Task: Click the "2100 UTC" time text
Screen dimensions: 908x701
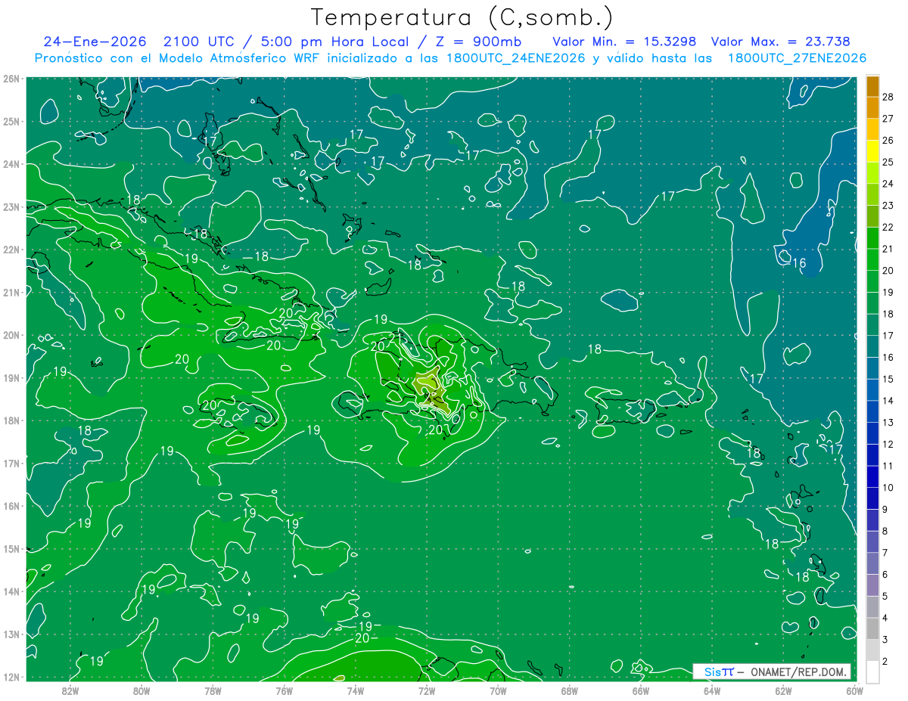Action: 200,42
